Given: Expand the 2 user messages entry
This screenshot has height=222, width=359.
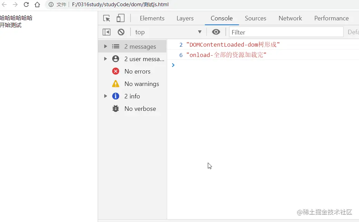Looking at the screenshot, I should [x=106, y=59].
